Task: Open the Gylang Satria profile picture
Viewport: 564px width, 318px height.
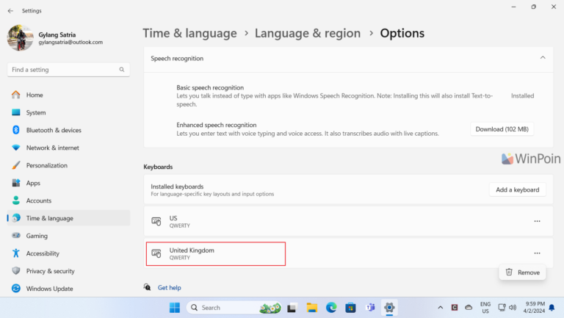Action: (20, 37)
